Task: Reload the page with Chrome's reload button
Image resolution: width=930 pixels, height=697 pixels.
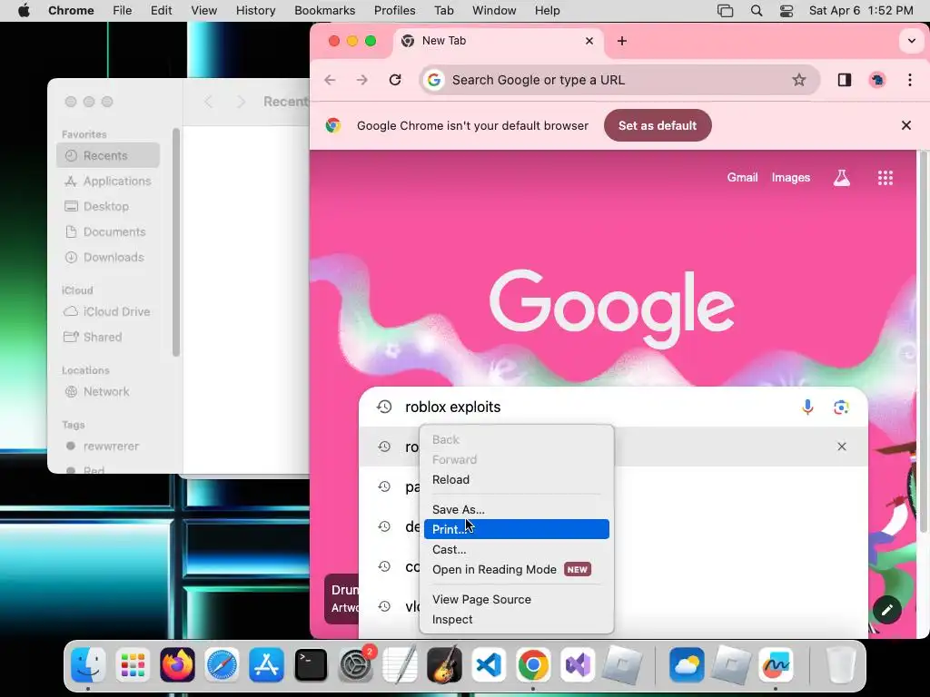Action: (x=395, y=80)
